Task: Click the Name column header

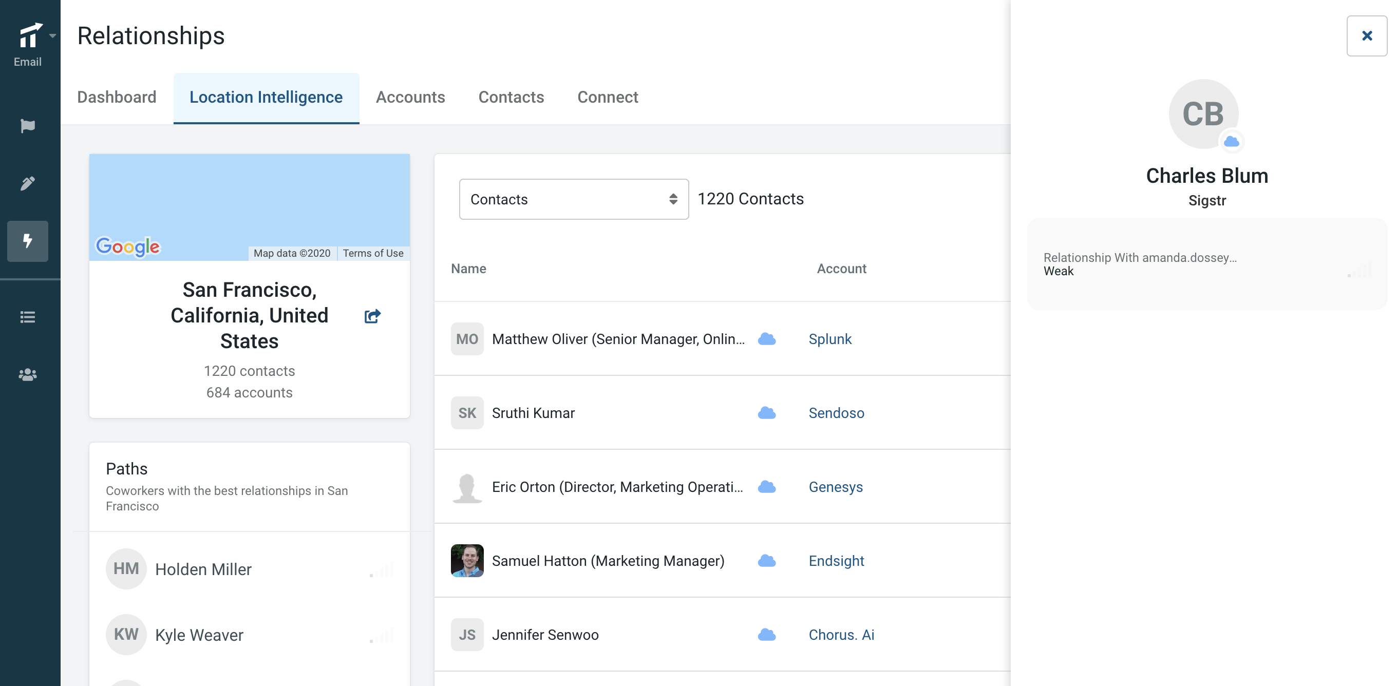Action: tap(468, 269)
